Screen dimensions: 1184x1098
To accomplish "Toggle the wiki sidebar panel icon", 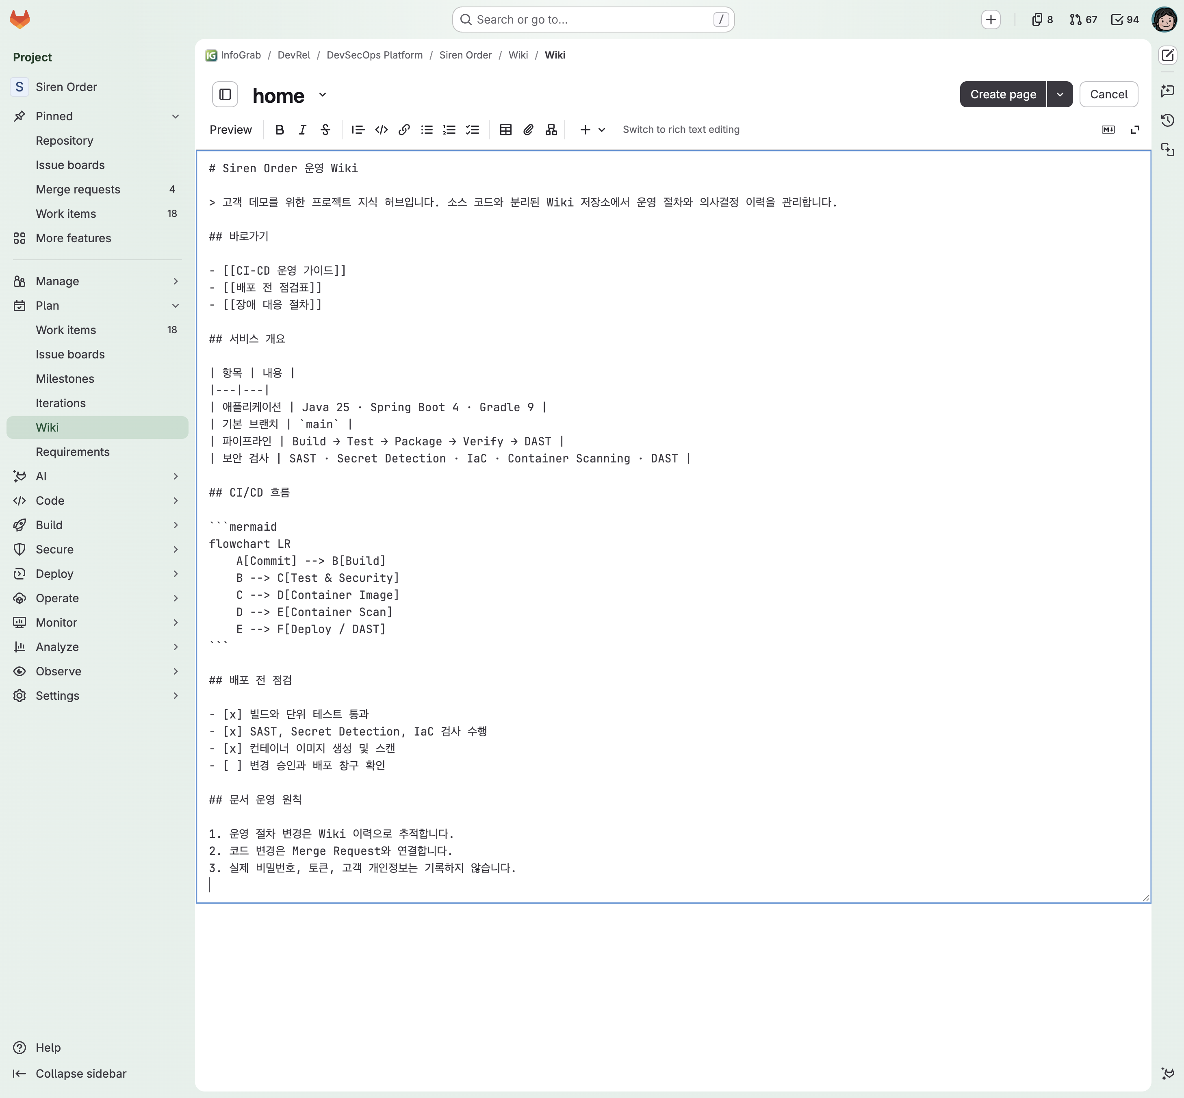I will coord(225,94).
